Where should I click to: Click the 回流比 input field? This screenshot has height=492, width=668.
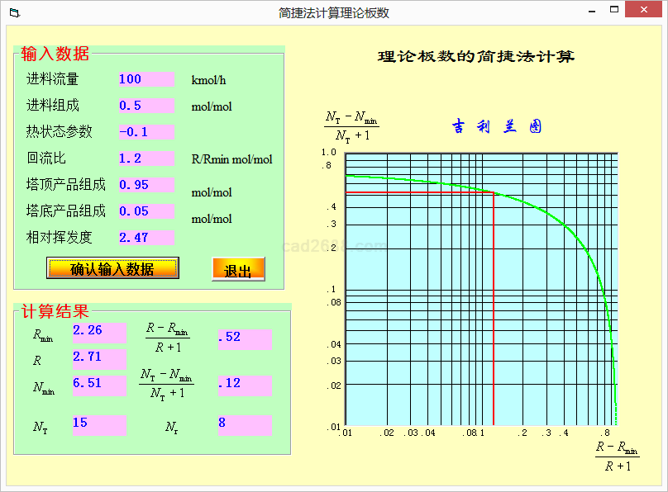[x=146, y=158]
